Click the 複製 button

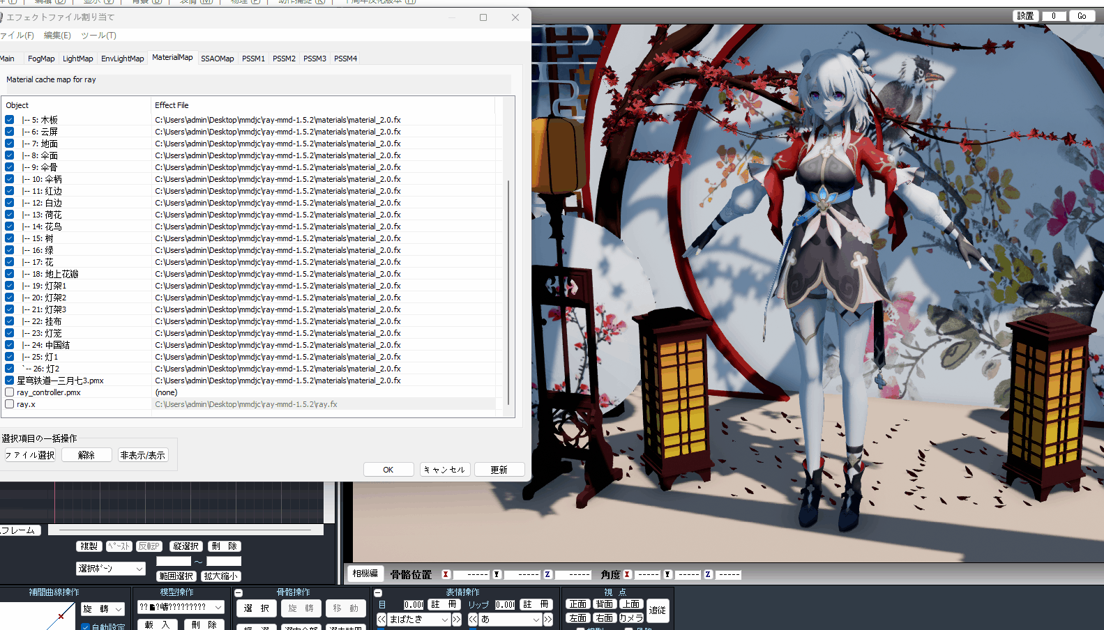89,546
